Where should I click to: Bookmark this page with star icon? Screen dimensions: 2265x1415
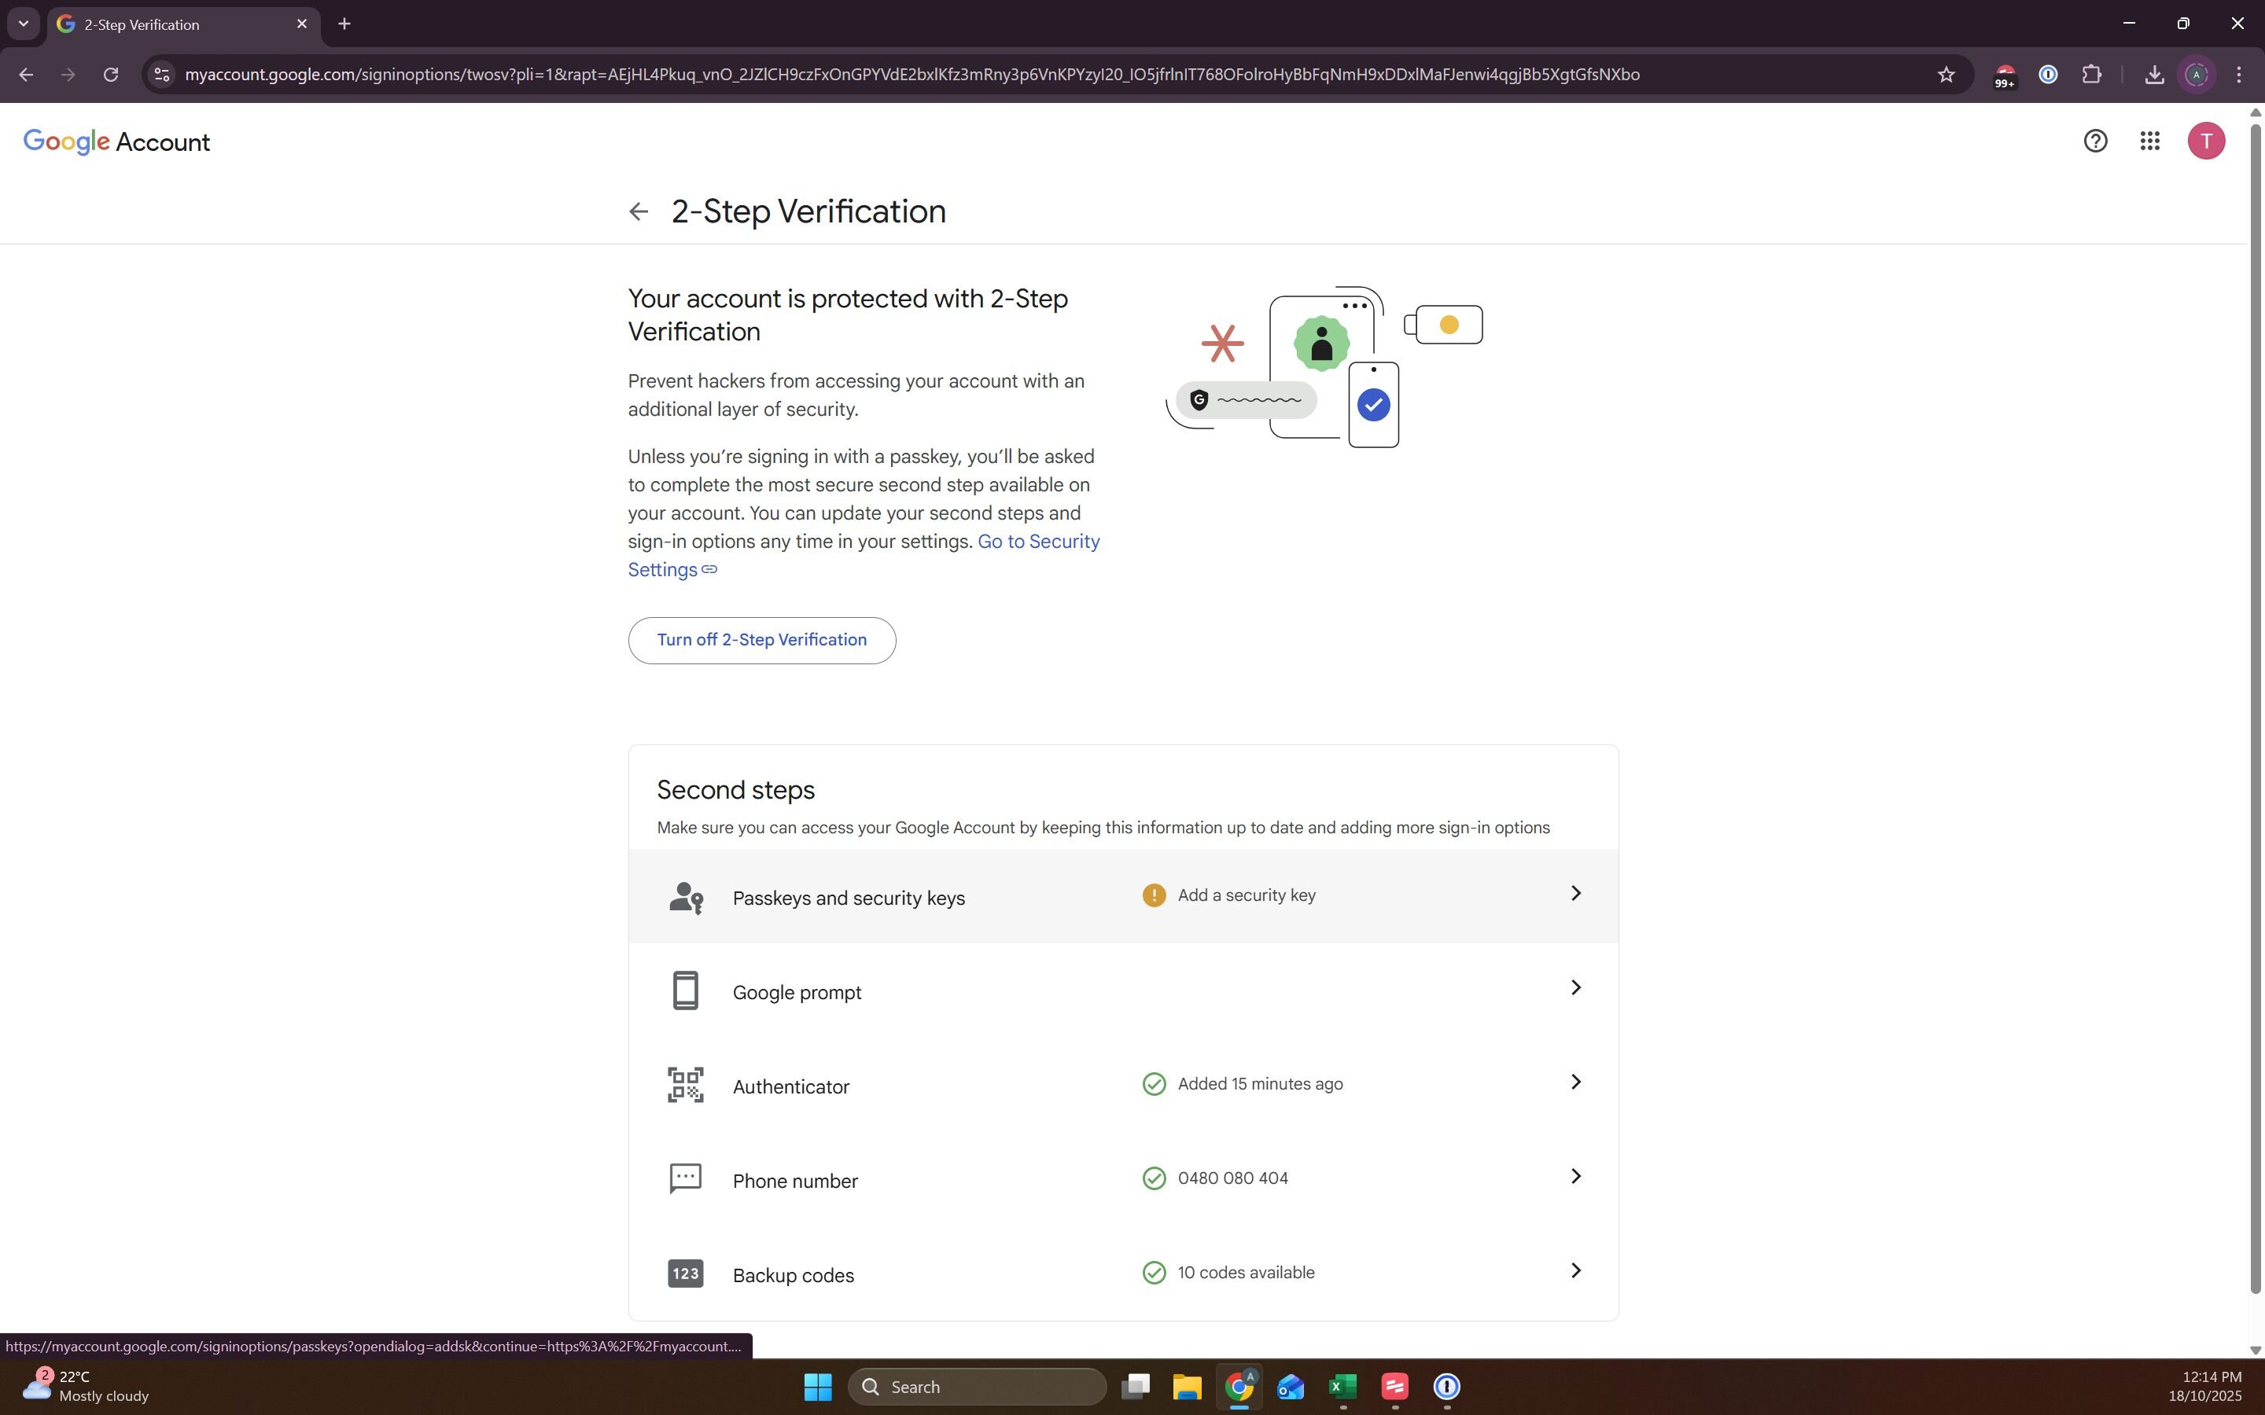1946,75
